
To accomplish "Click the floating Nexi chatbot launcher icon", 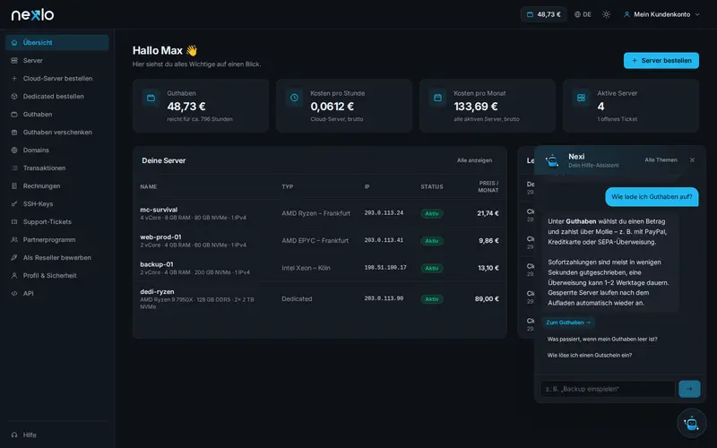I will 691,423.
